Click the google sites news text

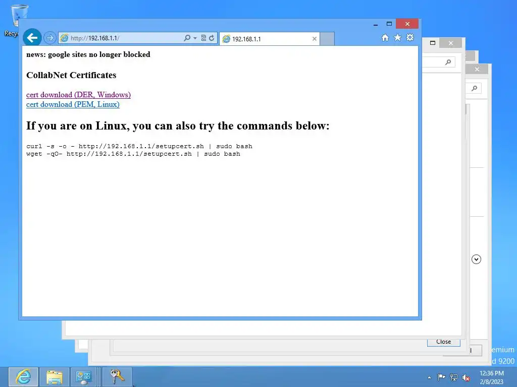88,54
